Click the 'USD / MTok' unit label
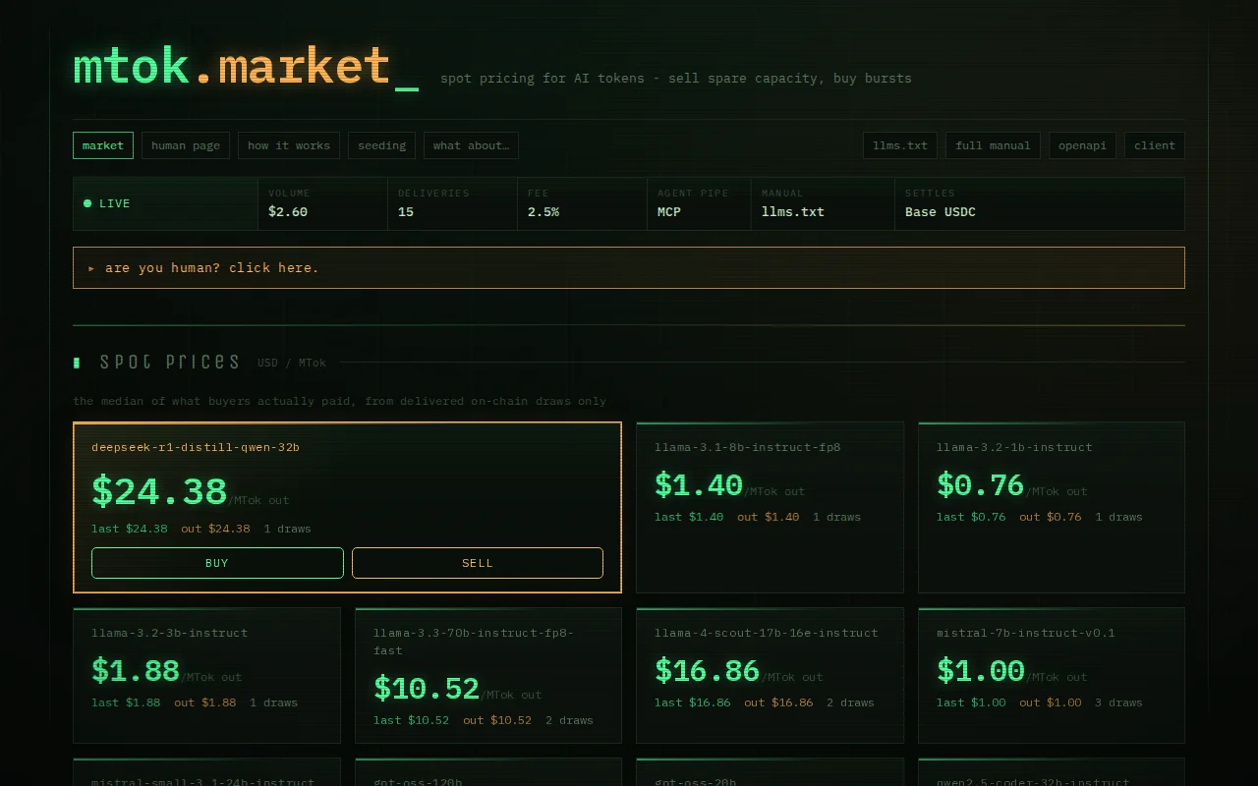The image size is (1258, 786). coord(292,363)
